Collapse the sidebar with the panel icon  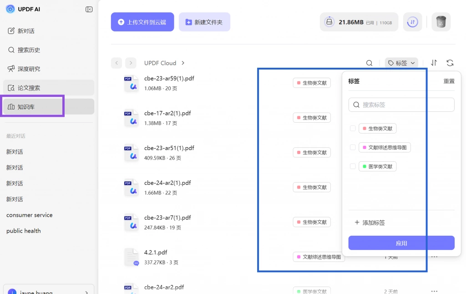[x=89, y=10]
